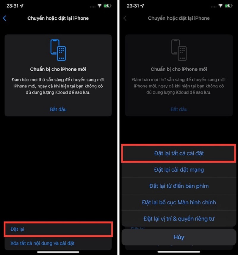Tap the greyed-out back chevron on right screen
238x255 pixels.
(125, 18)
